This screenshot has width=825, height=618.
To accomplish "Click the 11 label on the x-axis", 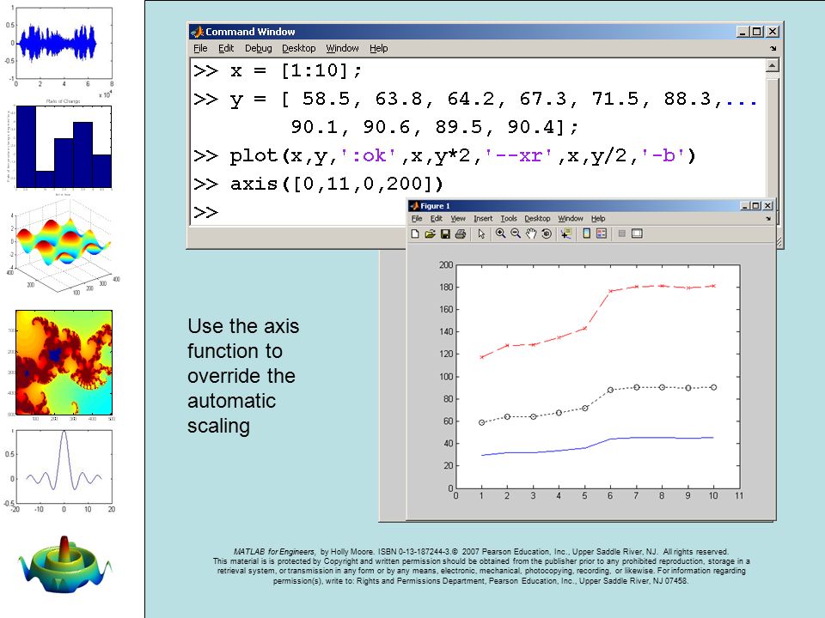I will [739, 495].
